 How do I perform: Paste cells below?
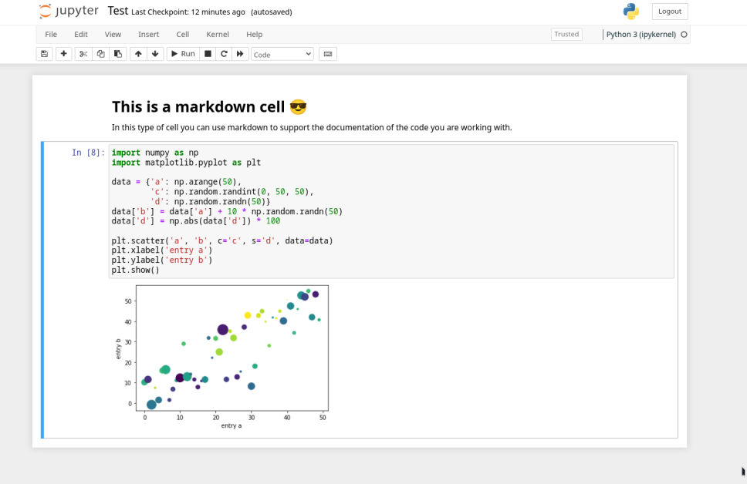pyautogui.click(x=117, y=54)
